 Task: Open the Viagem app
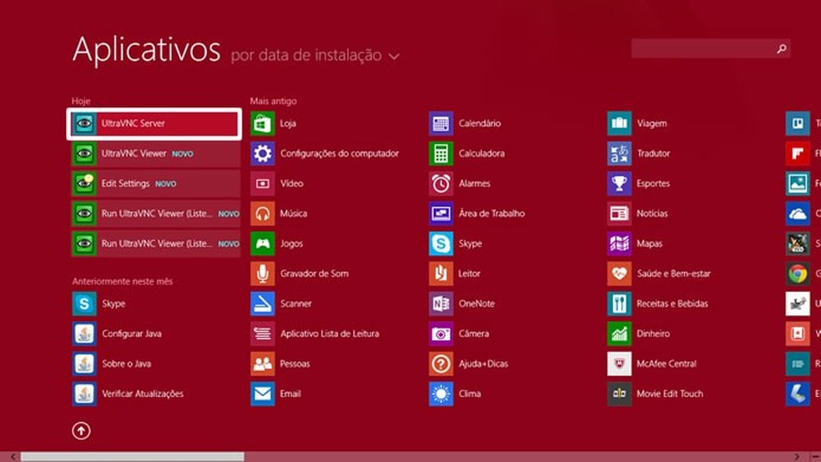pos(637,123)
